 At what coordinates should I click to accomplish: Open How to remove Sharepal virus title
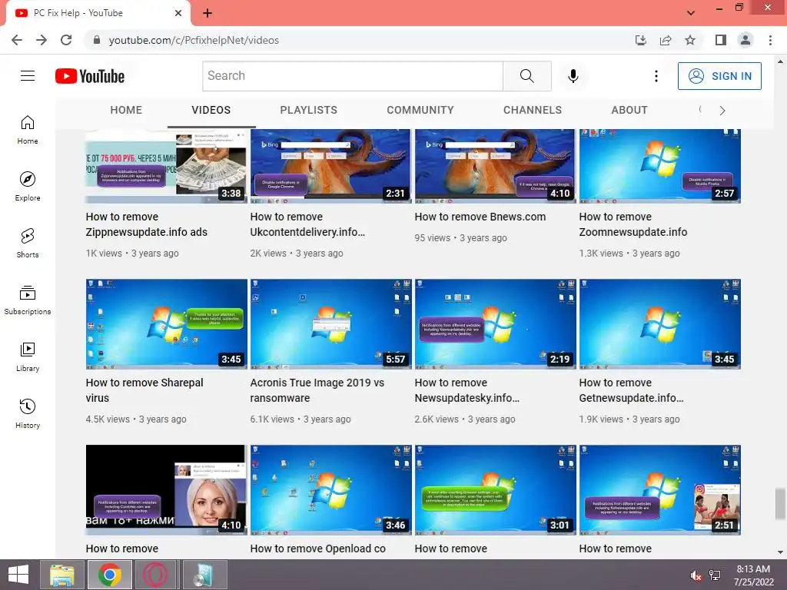coord(144,389)
